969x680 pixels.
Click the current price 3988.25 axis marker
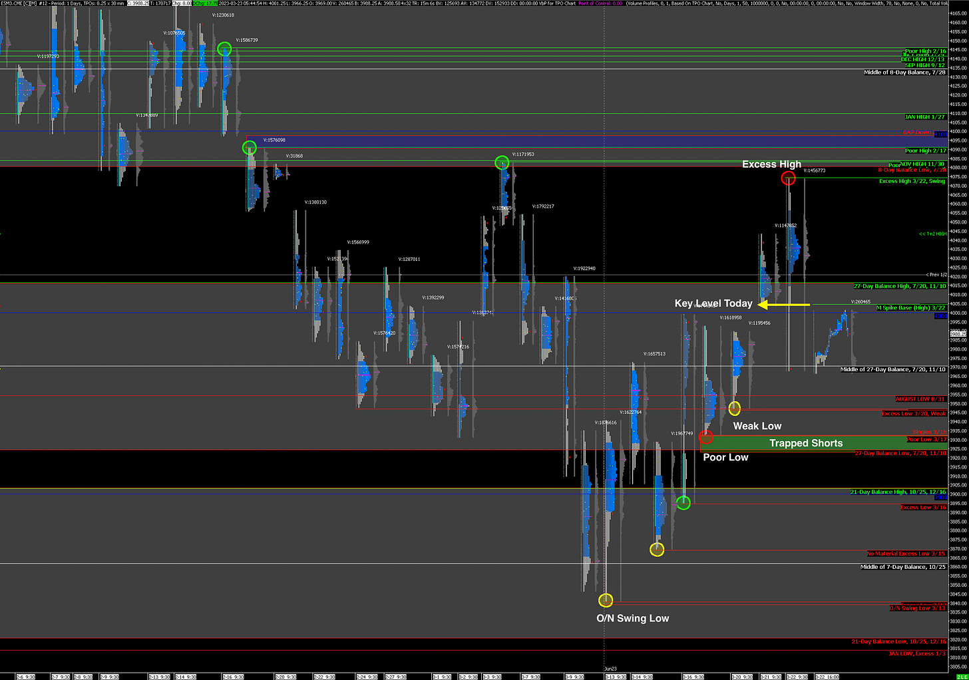959,335
